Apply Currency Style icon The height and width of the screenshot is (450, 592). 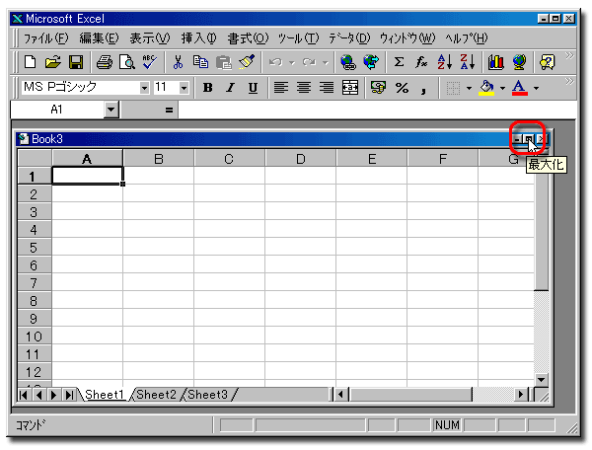click(378, 88)
